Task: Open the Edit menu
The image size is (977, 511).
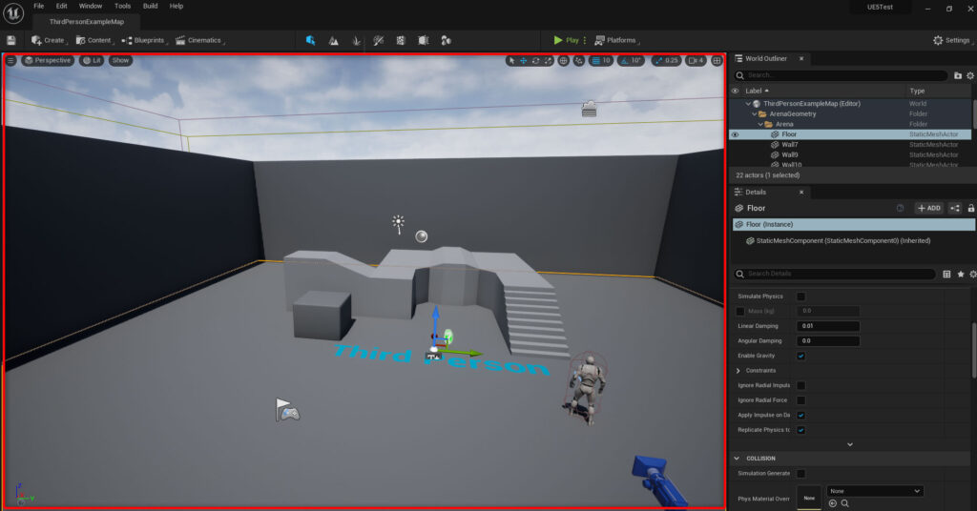Action: tap(61, 7)
